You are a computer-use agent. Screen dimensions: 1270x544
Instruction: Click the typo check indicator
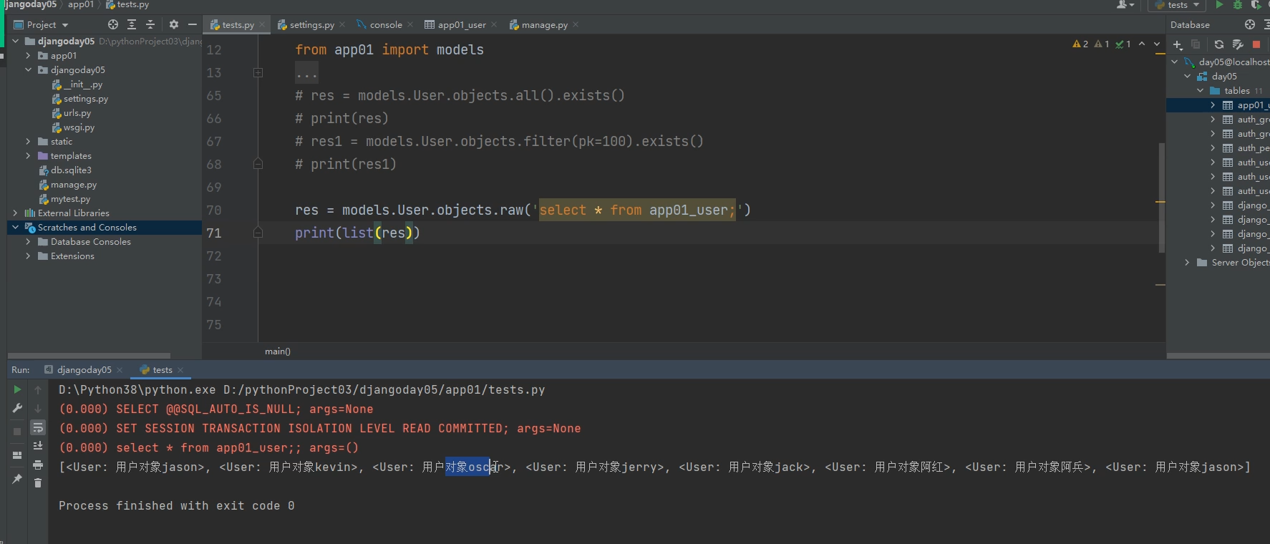point(1123,44)
